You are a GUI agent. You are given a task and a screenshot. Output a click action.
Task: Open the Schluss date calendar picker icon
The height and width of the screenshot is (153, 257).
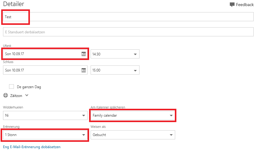coord(84,70)
